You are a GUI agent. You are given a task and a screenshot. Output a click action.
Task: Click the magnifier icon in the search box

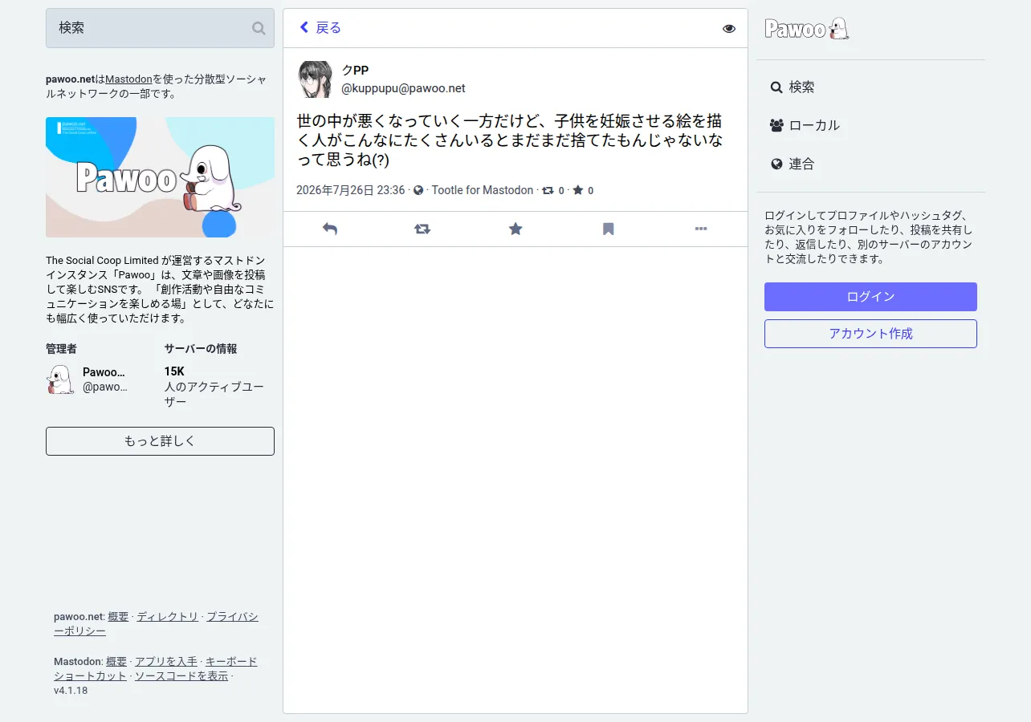259,28
